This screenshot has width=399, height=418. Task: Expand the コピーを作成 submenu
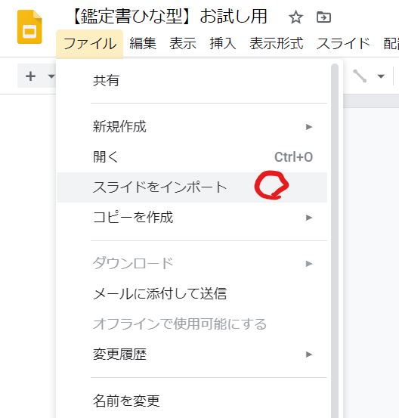pos(192,218)
